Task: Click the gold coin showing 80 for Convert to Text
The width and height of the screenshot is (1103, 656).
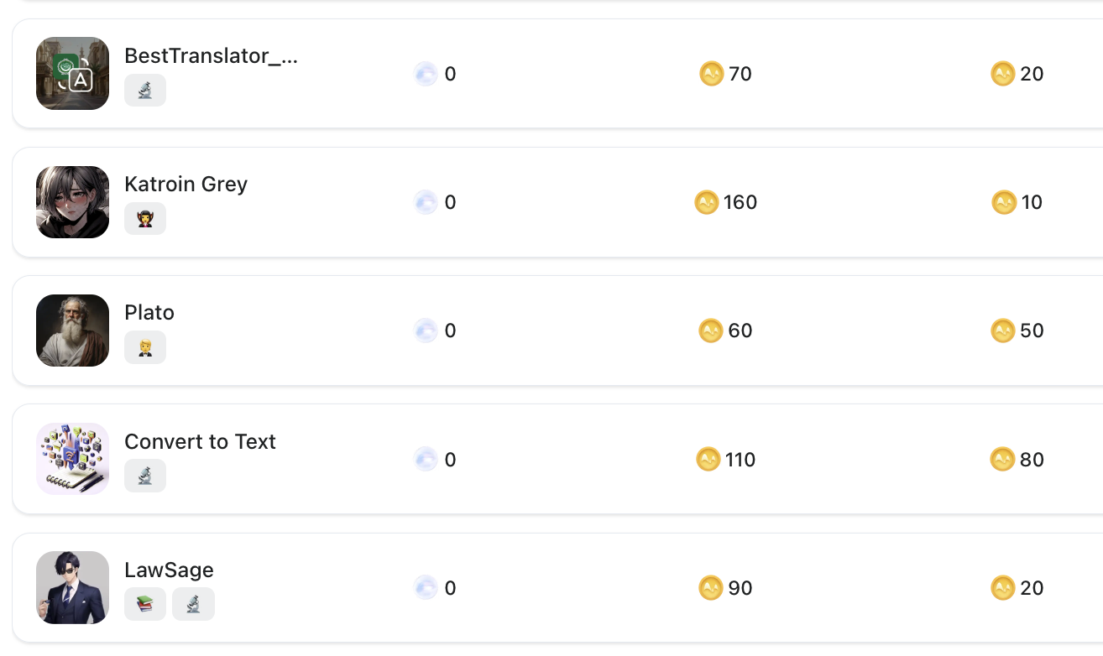Action: [1003, 460]
